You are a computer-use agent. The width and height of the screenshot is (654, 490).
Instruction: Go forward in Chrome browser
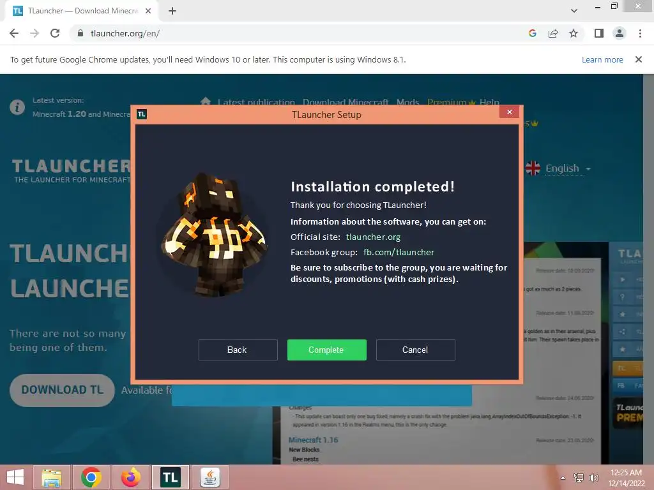[x=34, y=33]
